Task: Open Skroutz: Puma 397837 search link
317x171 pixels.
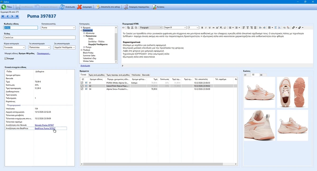Action: [44, 125]
